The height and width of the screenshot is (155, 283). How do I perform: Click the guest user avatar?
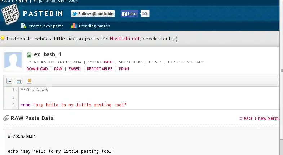[13, 61]
